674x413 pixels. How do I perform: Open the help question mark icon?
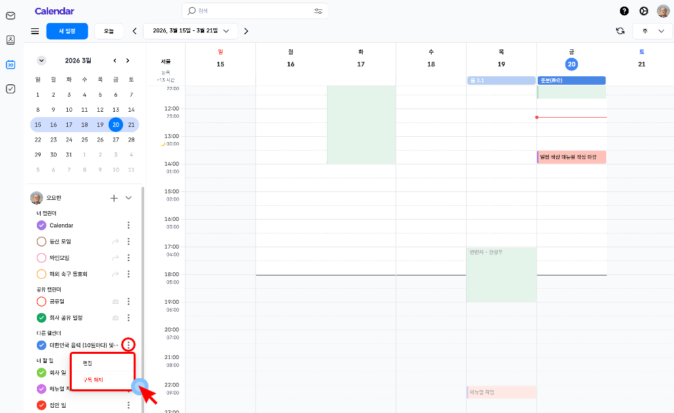[624, 11]
